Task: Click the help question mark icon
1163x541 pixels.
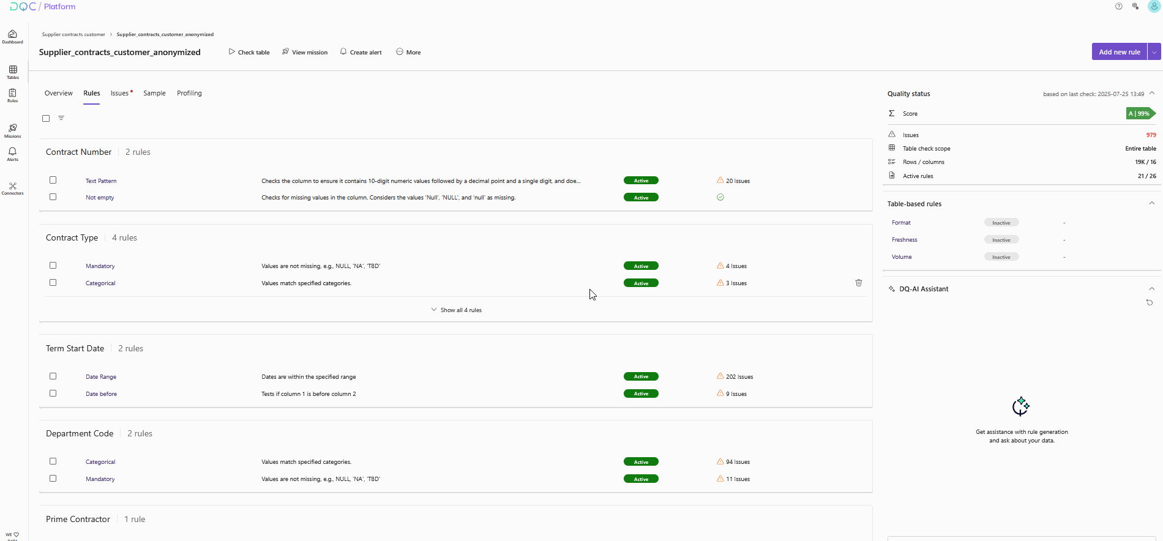Action: pos(1119,6)
